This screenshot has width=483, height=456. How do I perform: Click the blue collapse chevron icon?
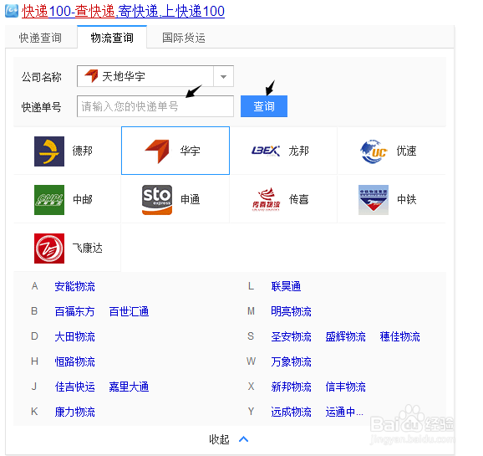tap(243, 439)
